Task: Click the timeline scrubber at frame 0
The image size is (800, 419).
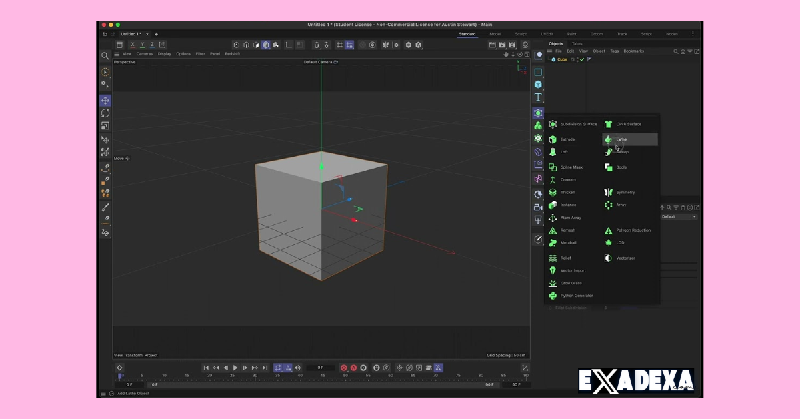Action: pos(120,375)
